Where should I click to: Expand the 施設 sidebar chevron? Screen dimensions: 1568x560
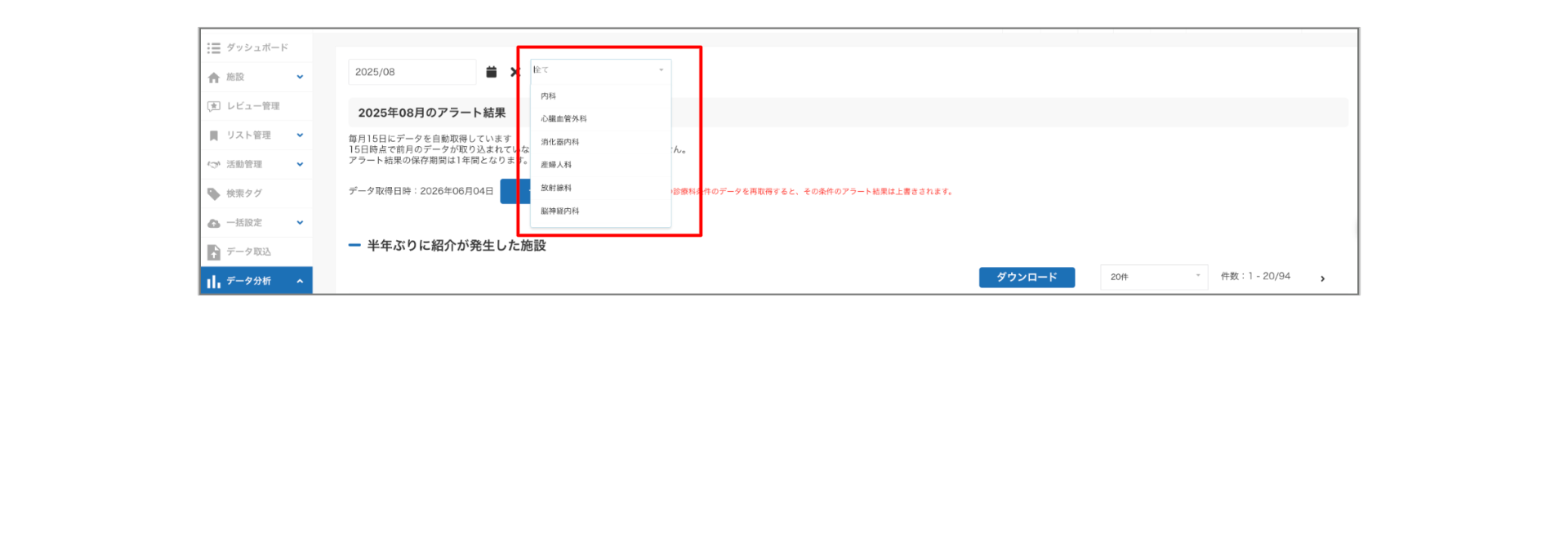(300, 77)
